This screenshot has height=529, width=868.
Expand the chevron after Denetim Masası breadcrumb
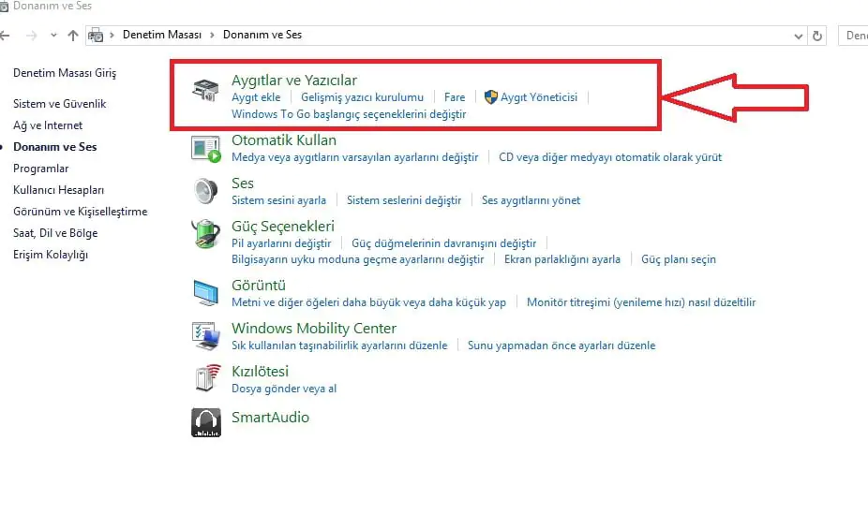[x=212, y=35]
